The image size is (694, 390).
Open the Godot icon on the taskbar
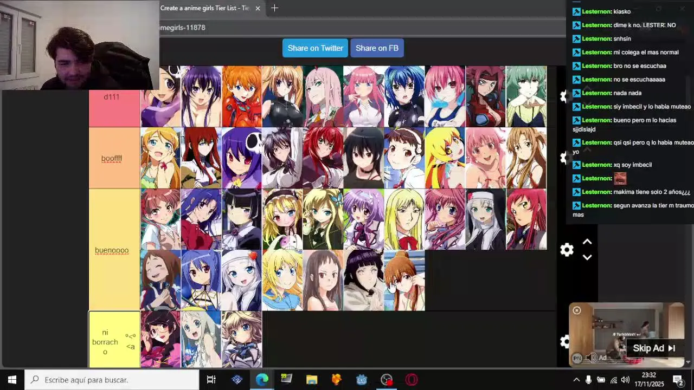pyautogui.click(x=362, y=380)
